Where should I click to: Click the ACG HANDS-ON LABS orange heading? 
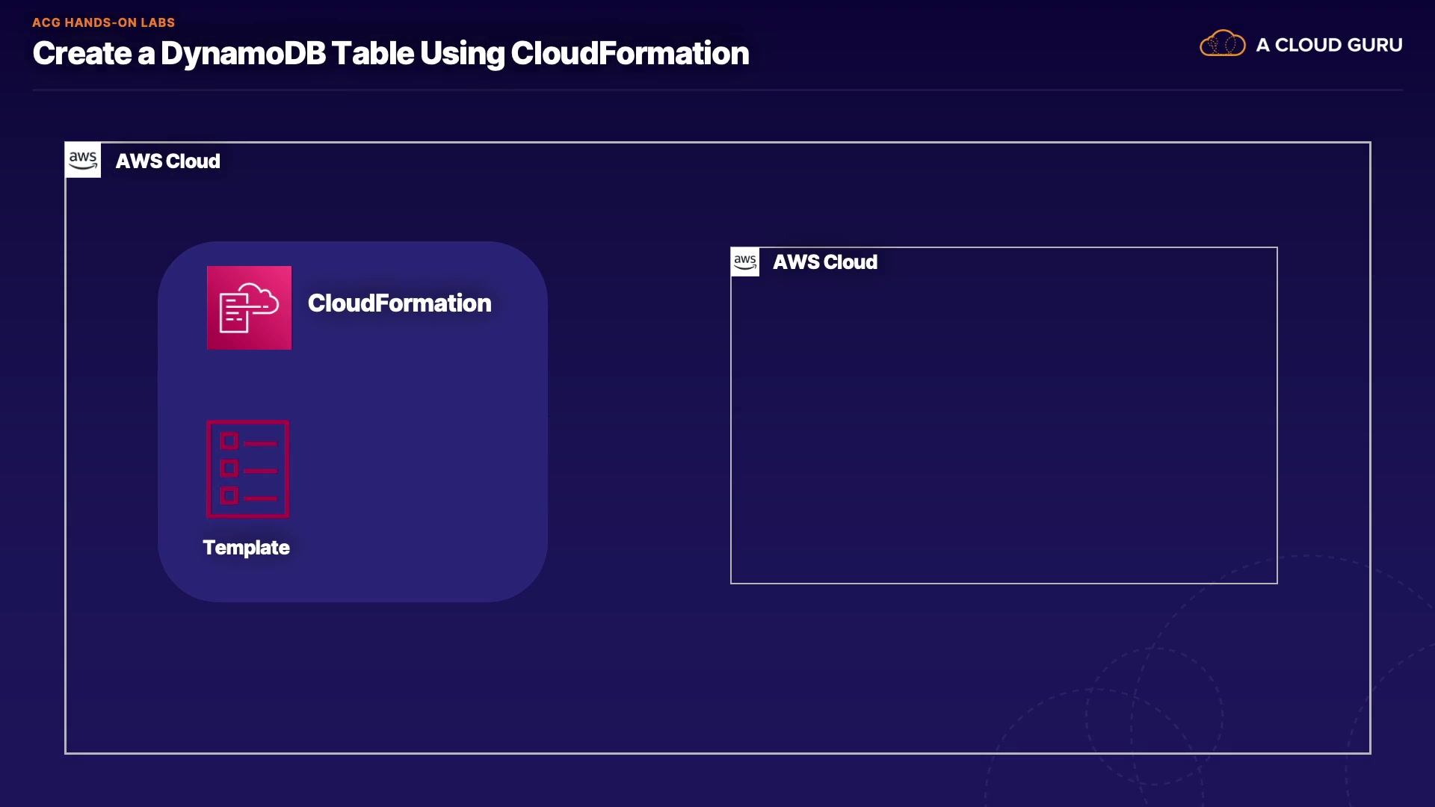pyautogui.click(x=103, y=22)
